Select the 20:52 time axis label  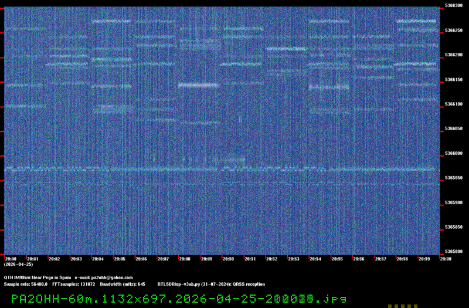click(x=272, y=259)
